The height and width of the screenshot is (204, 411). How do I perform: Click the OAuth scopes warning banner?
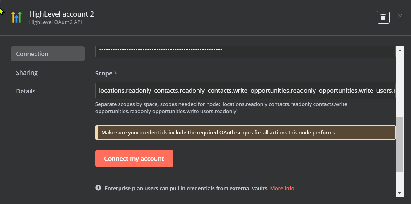tap(245, 133)
